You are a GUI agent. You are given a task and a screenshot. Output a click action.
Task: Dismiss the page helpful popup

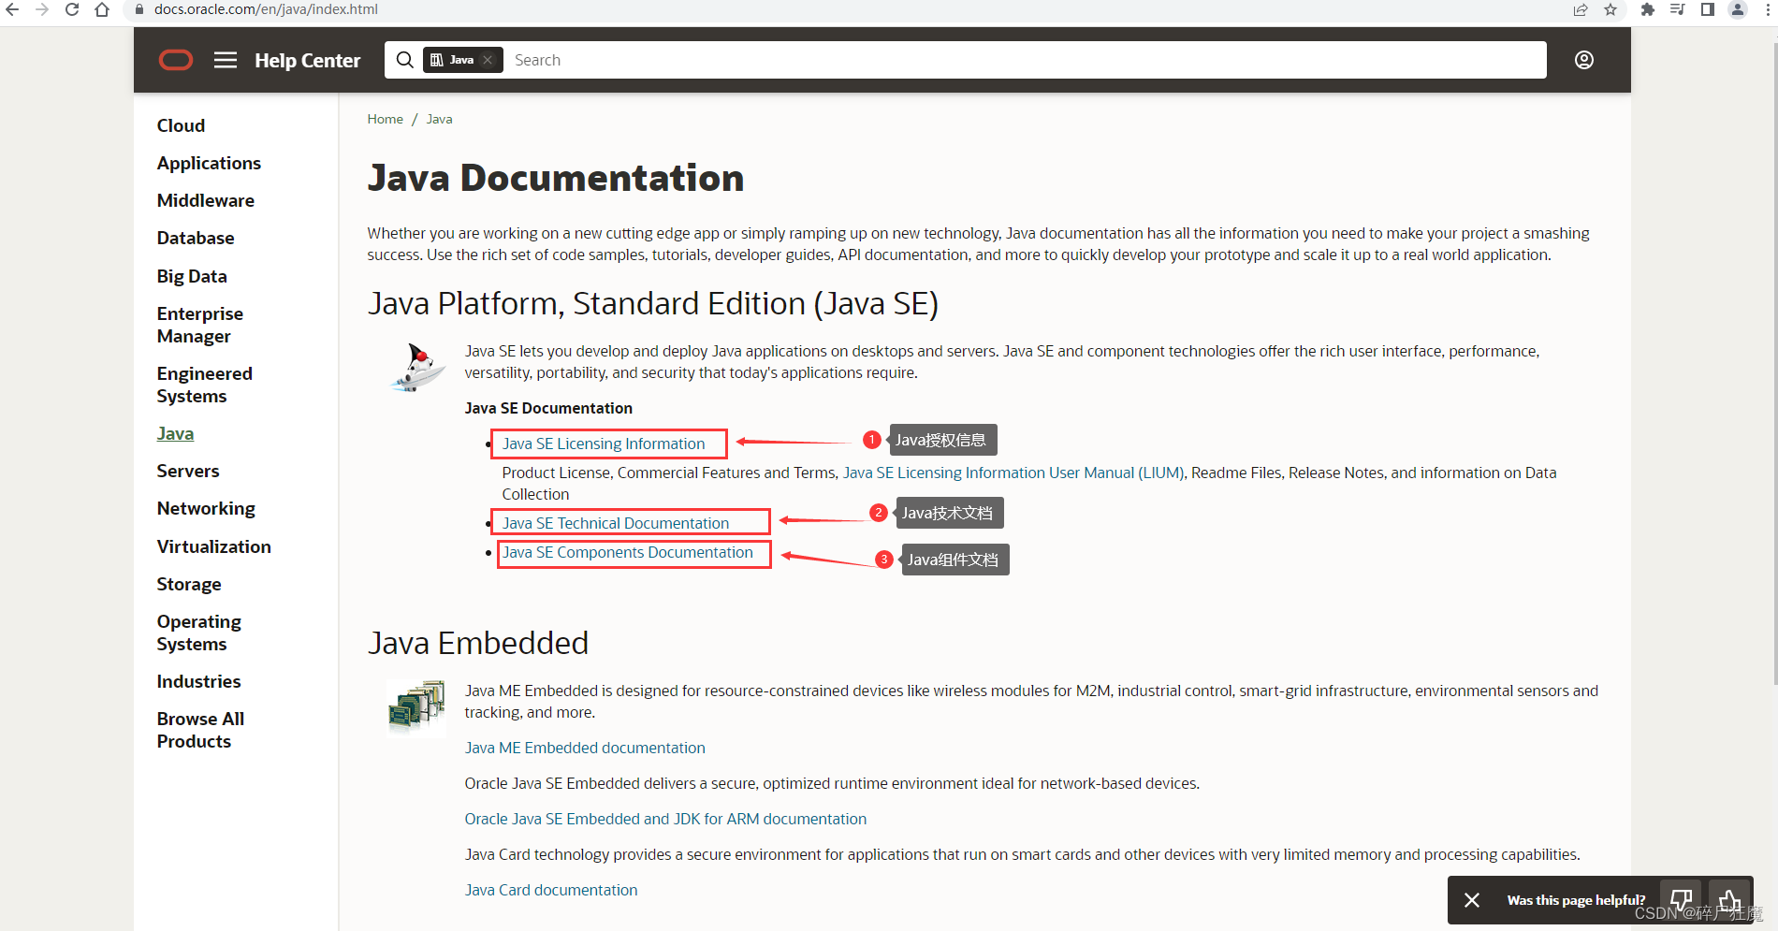(x=1472, y=900)
